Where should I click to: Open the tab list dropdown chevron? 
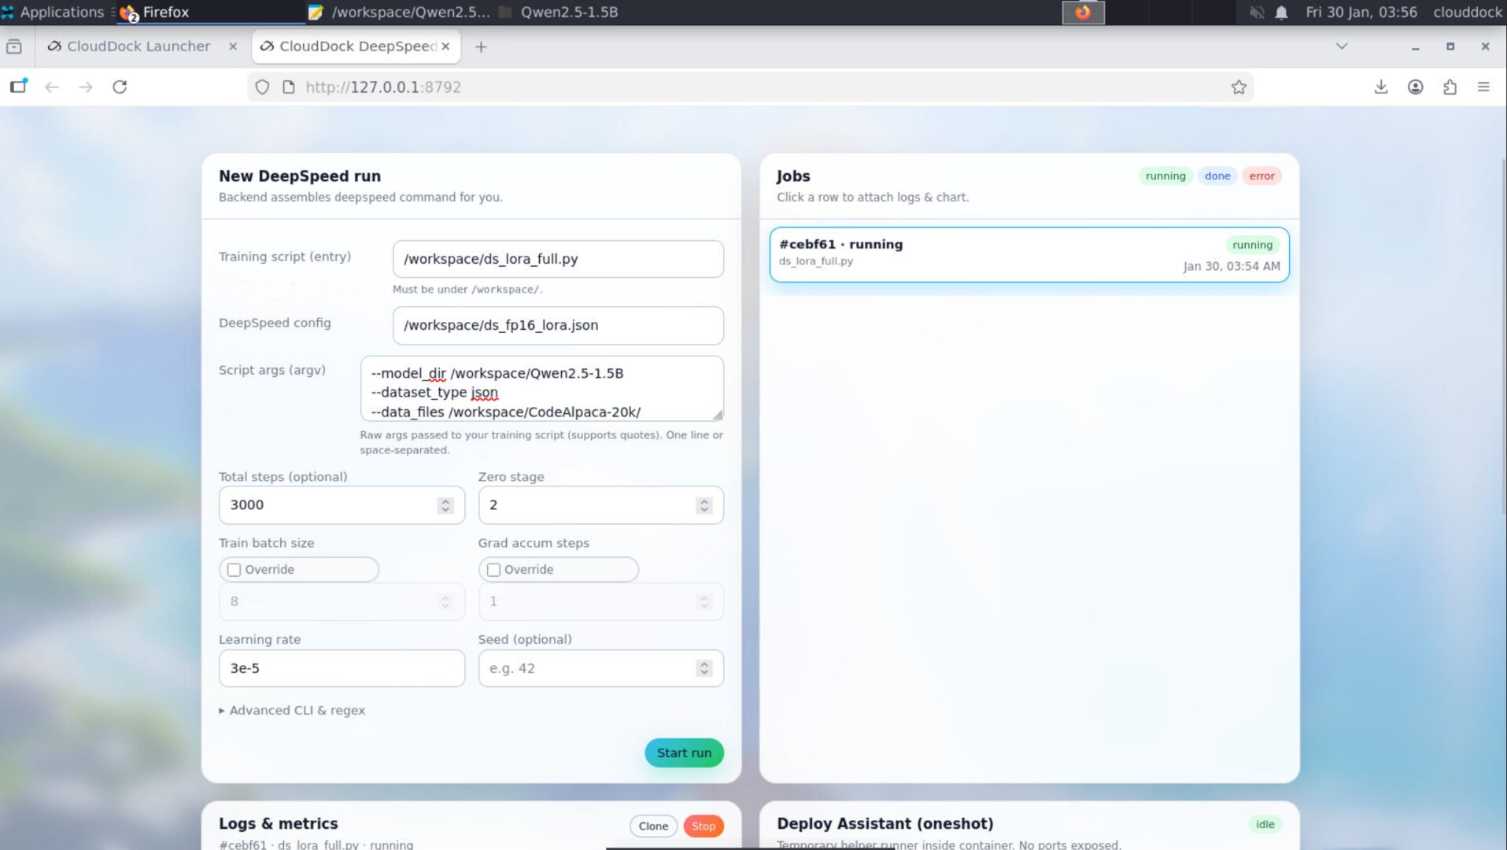(x=1341, y=46)
